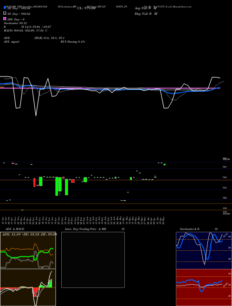Click the 'ADX & MACD' panel title
This screenshot has width=232, height=306.
(15, 229)
